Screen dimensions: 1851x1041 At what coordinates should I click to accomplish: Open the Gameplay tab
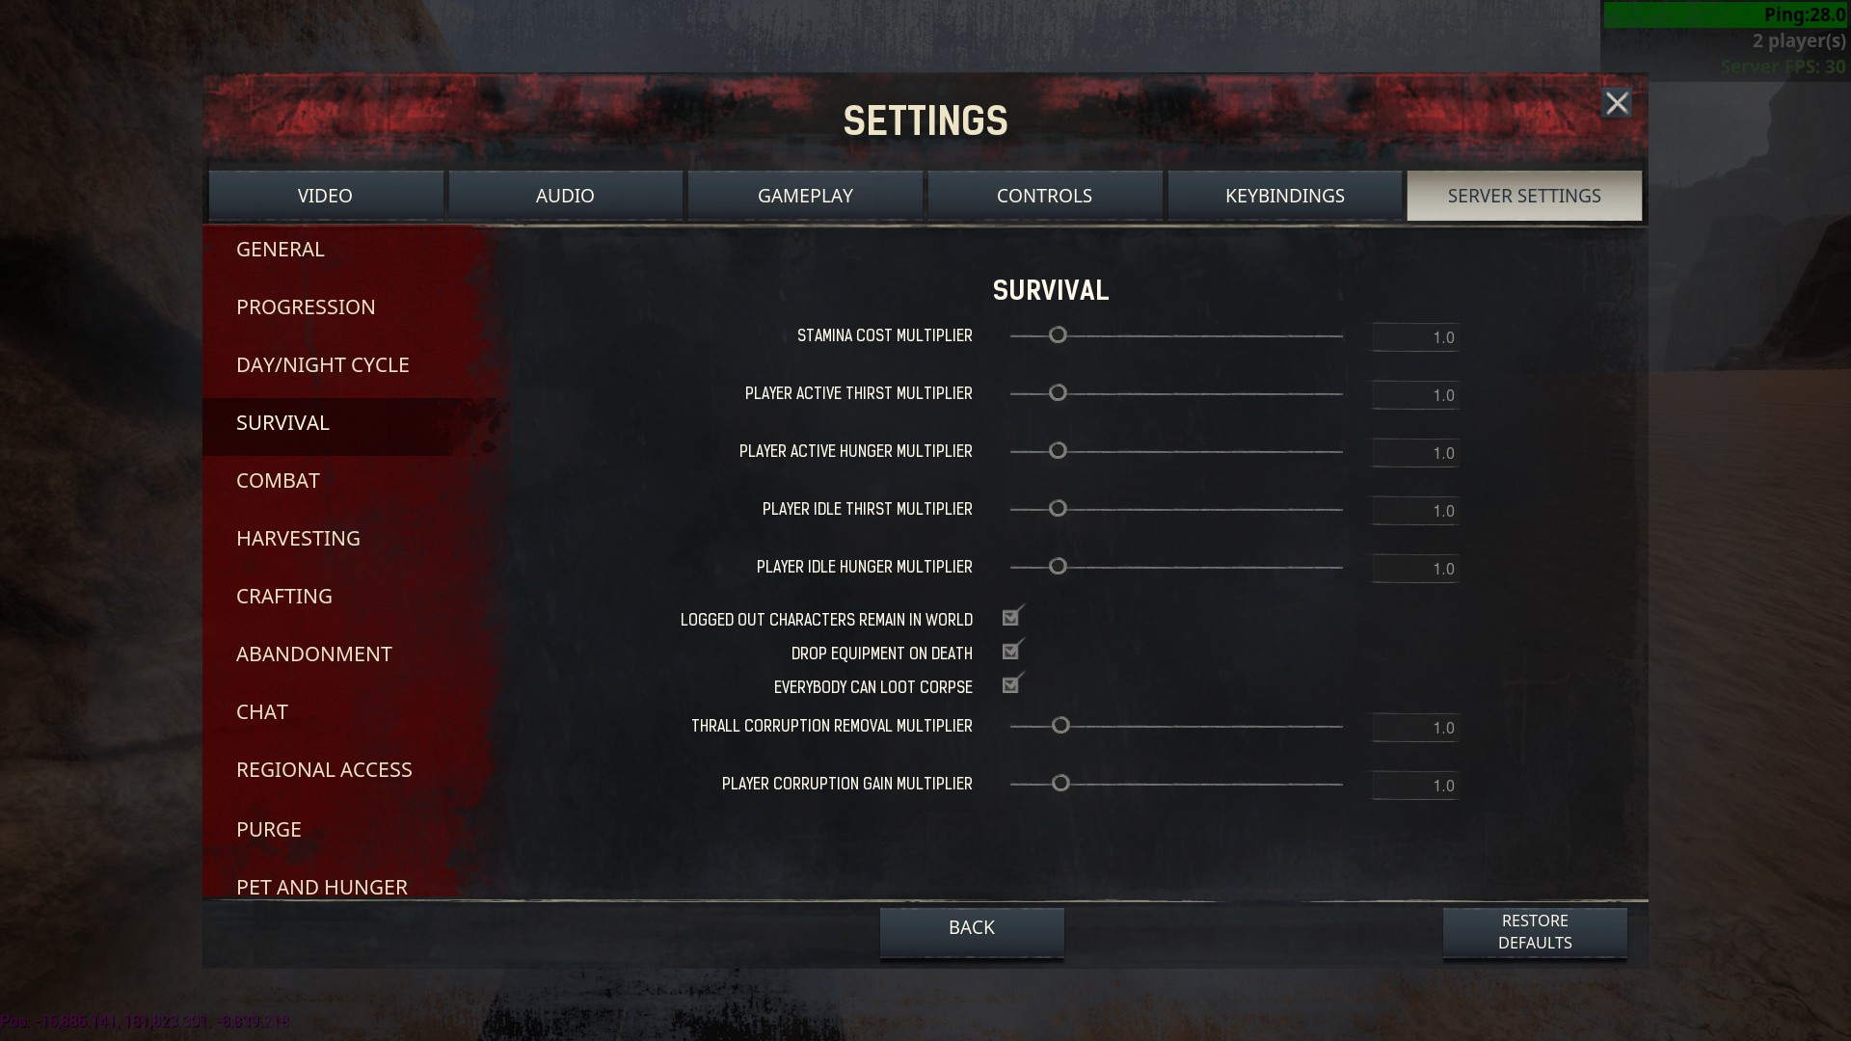pos(805,196)
